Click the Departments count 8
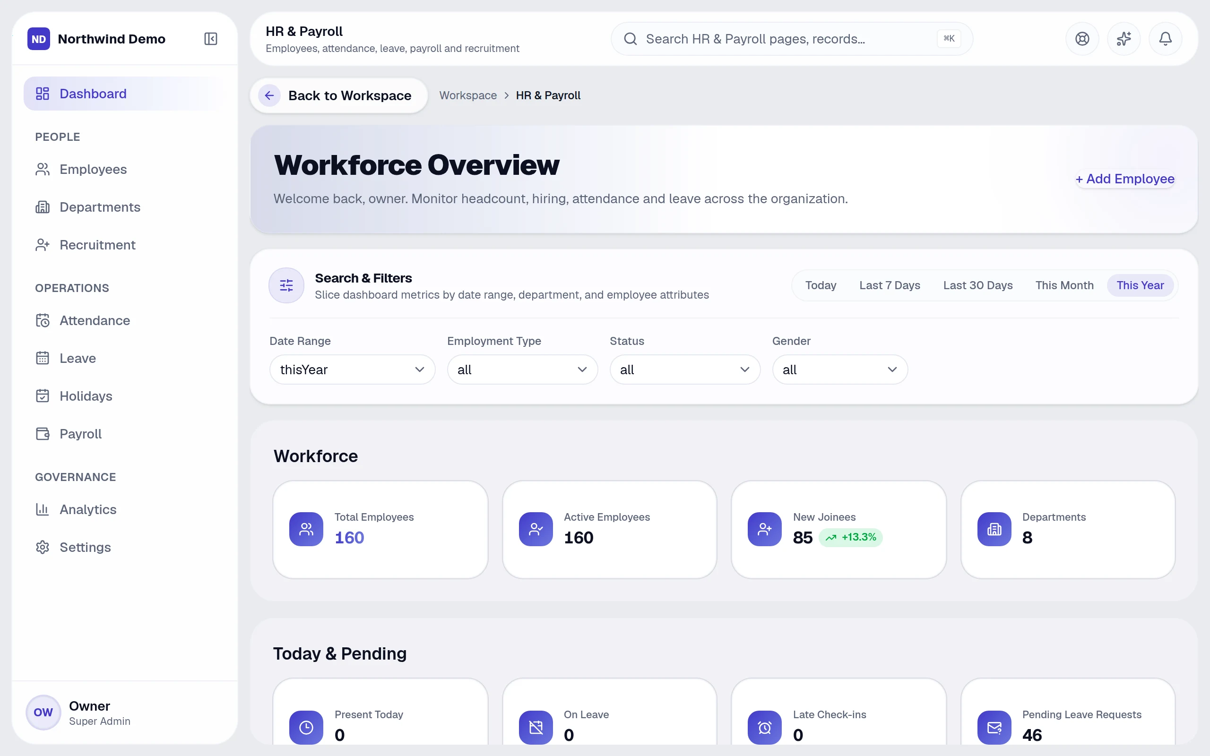 (x=1027, y=538)
